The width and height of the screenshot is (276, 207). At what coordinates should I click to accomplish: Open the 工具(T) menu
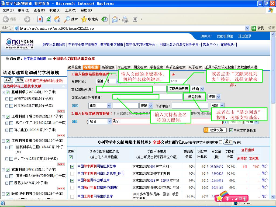point(71,11)
